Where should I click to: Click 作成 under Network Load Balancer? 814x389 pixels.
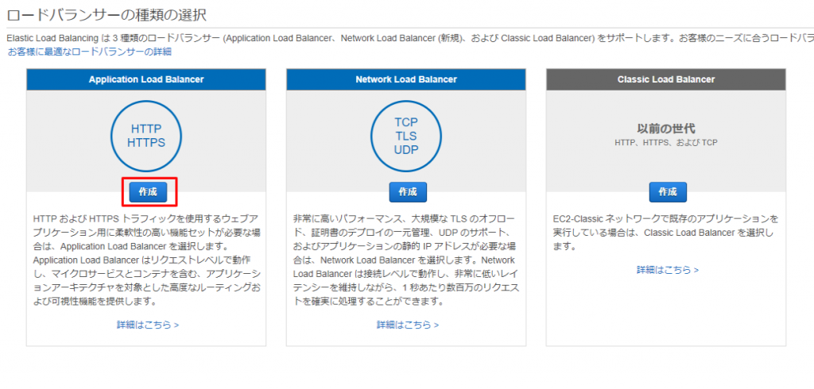point(408,192)
